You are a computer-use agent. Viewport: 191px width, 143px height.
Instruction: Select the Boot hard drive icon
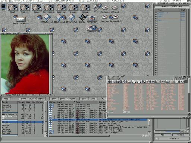coord(13,7)
